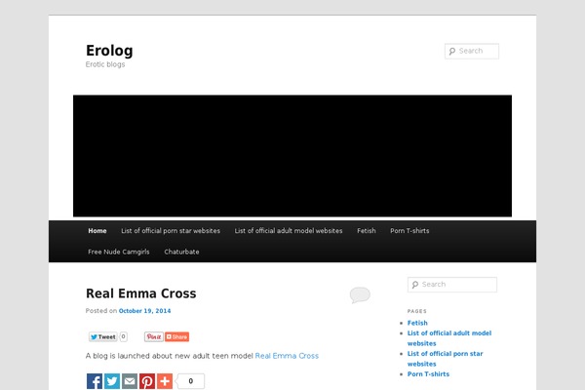Share post via Facebook icon
This screenshot has width=585, height=390.
click(95, 381)
